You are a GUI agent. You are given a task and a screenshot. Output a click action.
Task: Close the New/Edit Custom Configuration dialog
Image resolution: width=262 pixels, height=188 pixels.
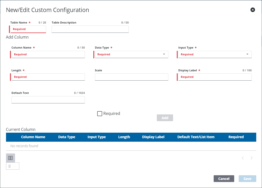coord(252,10)
